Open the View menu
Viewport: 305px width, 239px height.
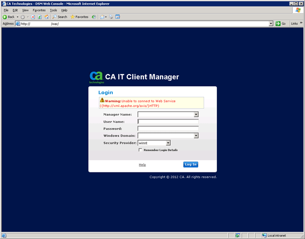point(25,10)
